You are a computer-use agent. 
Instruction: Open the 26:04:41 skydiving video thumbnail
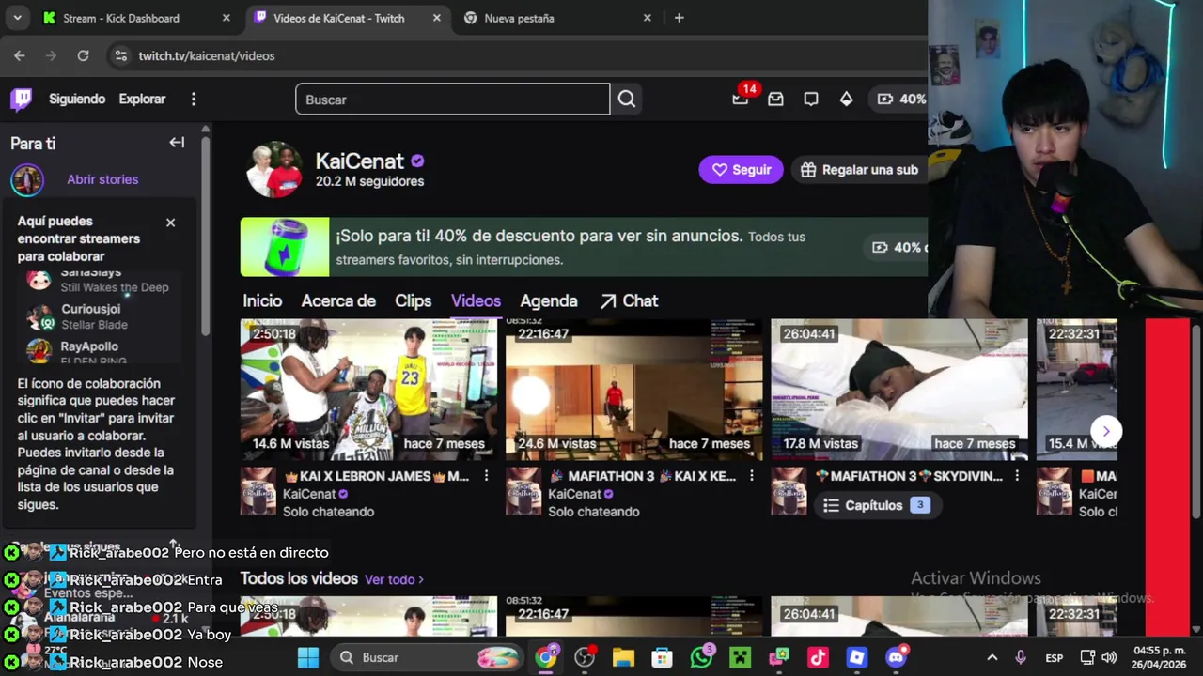(x=899, y=389)
